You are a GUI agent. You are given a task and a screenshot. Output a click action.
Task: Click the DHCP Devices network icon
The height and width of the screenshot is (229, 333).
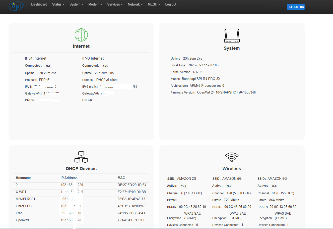pos(81,157)
